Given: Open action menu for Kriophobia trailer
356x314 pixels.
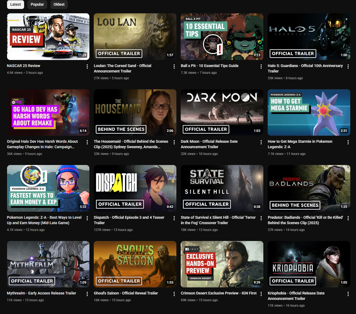Looking at the screenshot, I should 348,294.
